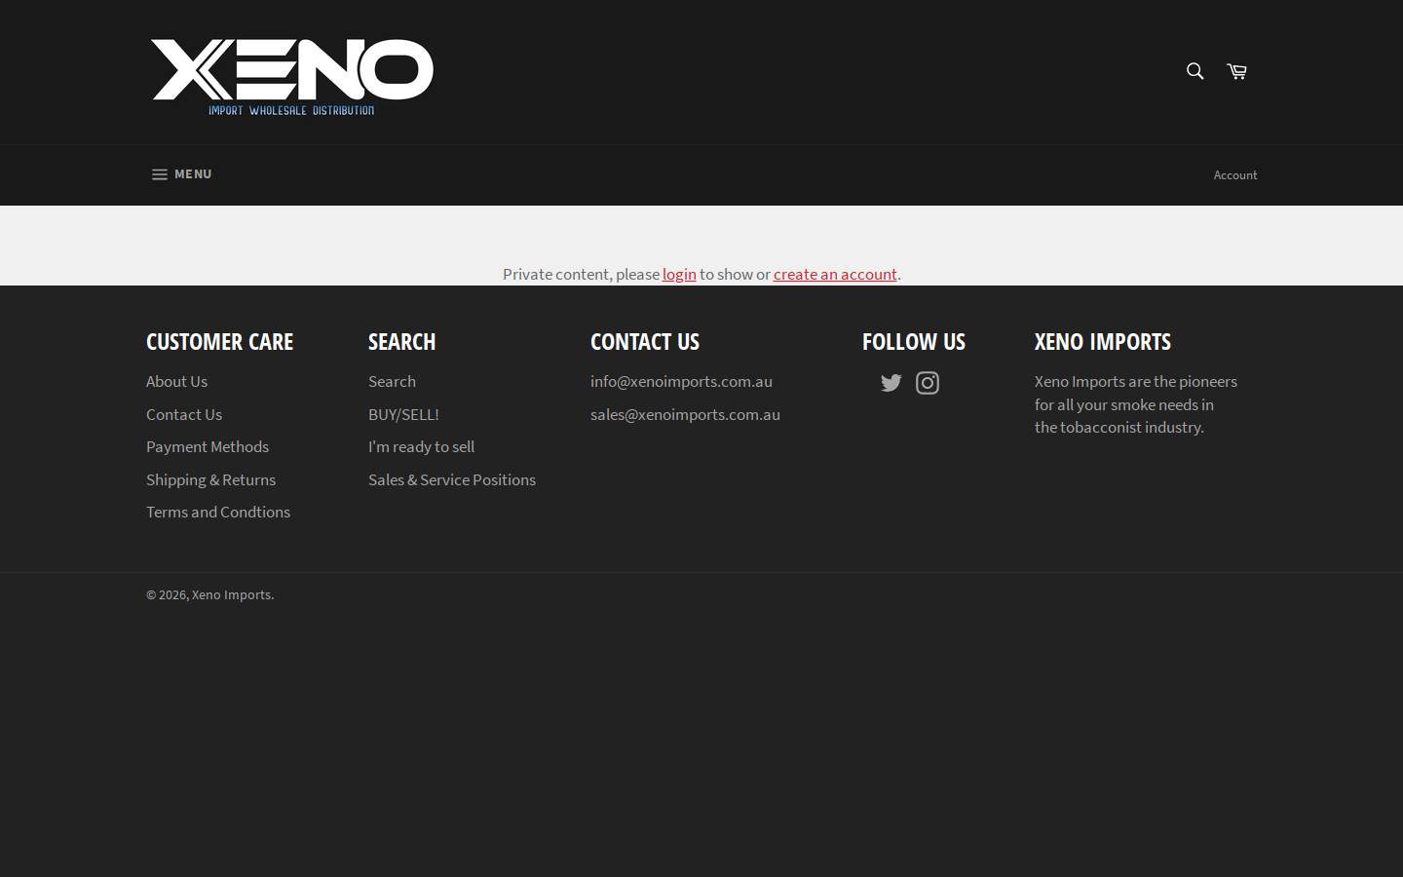
Task: Open Sales & Service Positions link
Action: 452,479
